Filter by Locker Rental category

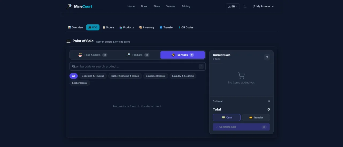pos(80,83)
